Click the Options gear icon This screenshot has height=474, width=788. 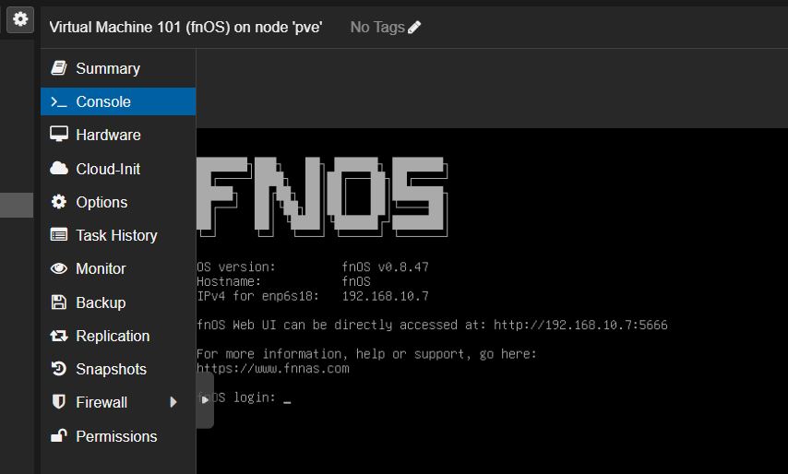point(59,202)
